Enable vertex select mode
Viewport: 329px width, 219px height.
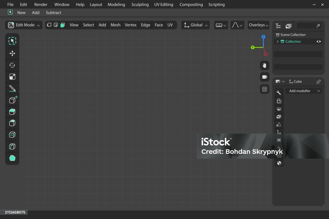[49, 25]
